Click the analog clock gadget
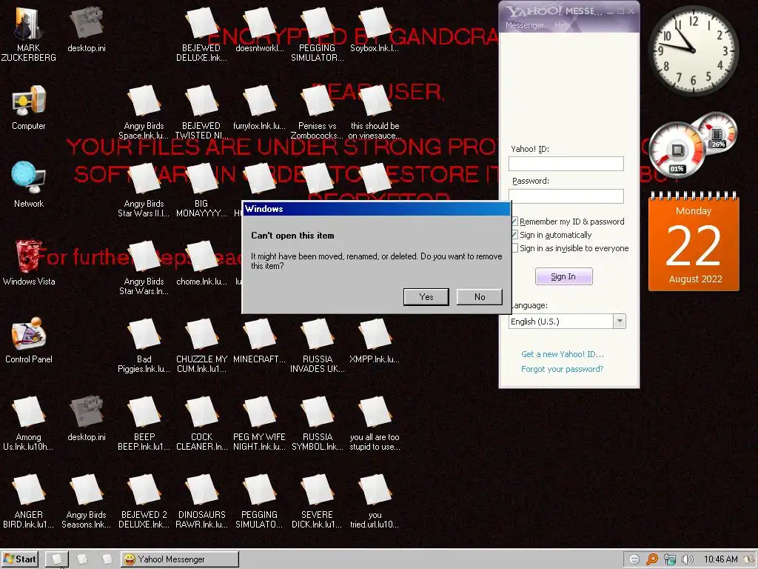This screenshot has height=569, width=758. [x=693, y=50]
